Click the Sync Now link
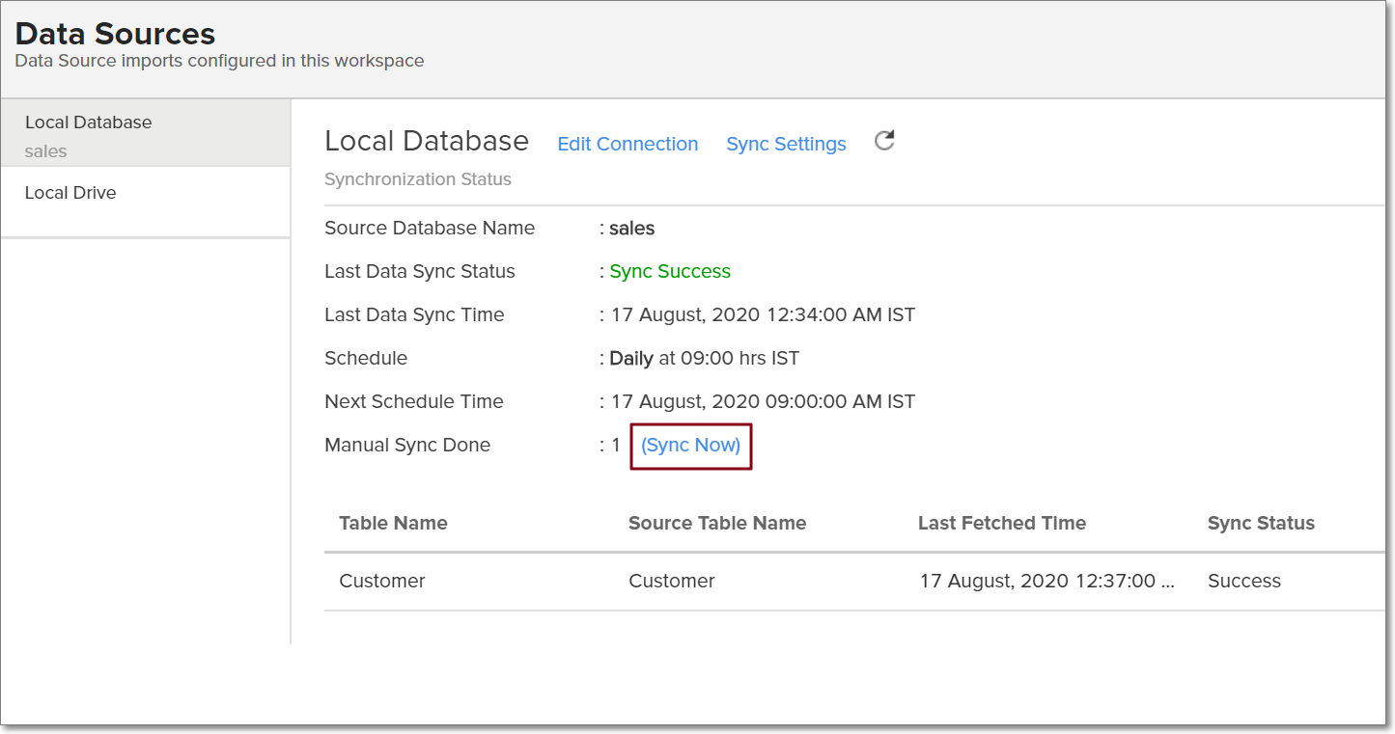 (690, 446)
